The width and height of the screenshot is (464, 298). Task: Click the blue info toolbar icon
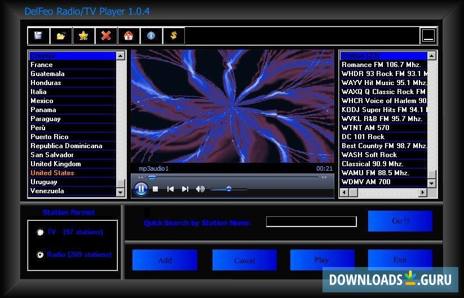click(151, 36)
